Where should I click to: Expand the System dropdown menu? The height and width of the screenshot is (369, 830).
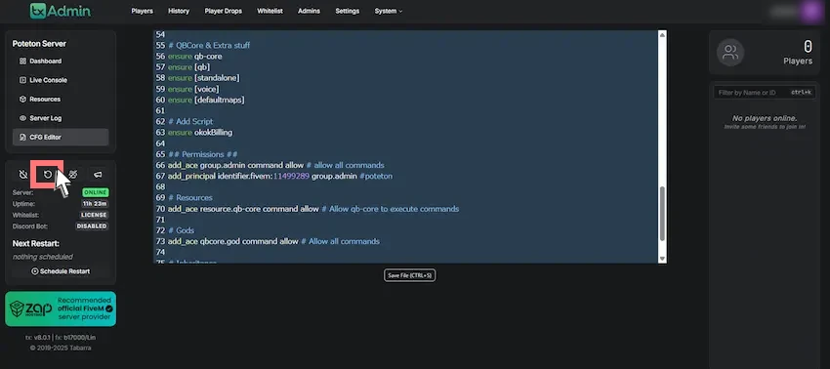[x=388, y=11]
